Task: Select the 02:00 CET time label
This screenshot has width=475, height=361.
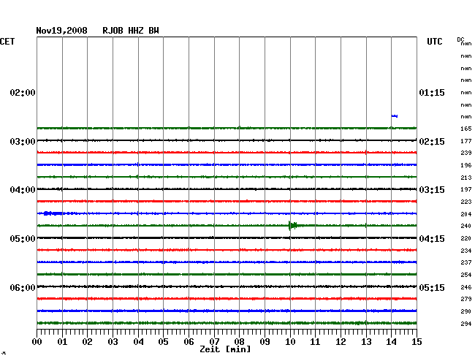Action: click(x=23, y=93)
